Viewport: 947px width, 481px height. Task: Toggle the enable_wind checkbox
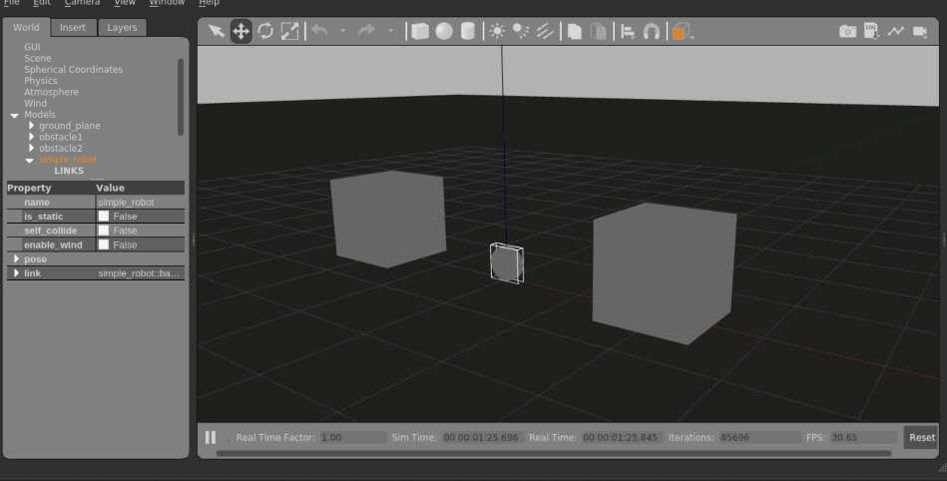(104, 244)
